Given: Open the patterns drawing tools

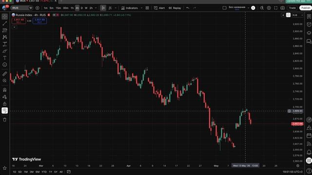Looking at the screenshot, I should coord(5,37).
